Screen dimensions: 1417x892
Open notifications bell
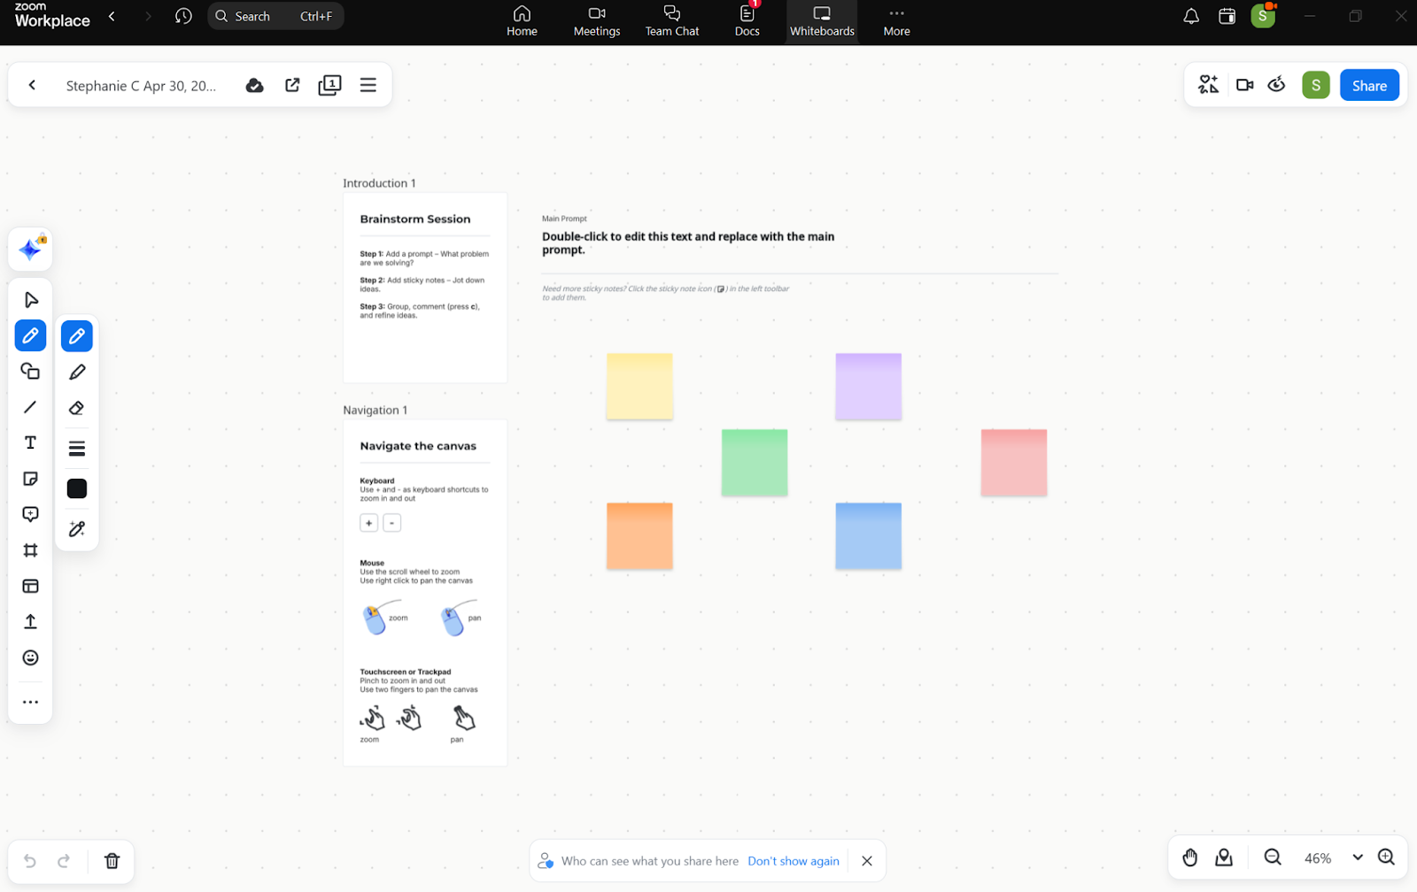[x=1191, y=16]
